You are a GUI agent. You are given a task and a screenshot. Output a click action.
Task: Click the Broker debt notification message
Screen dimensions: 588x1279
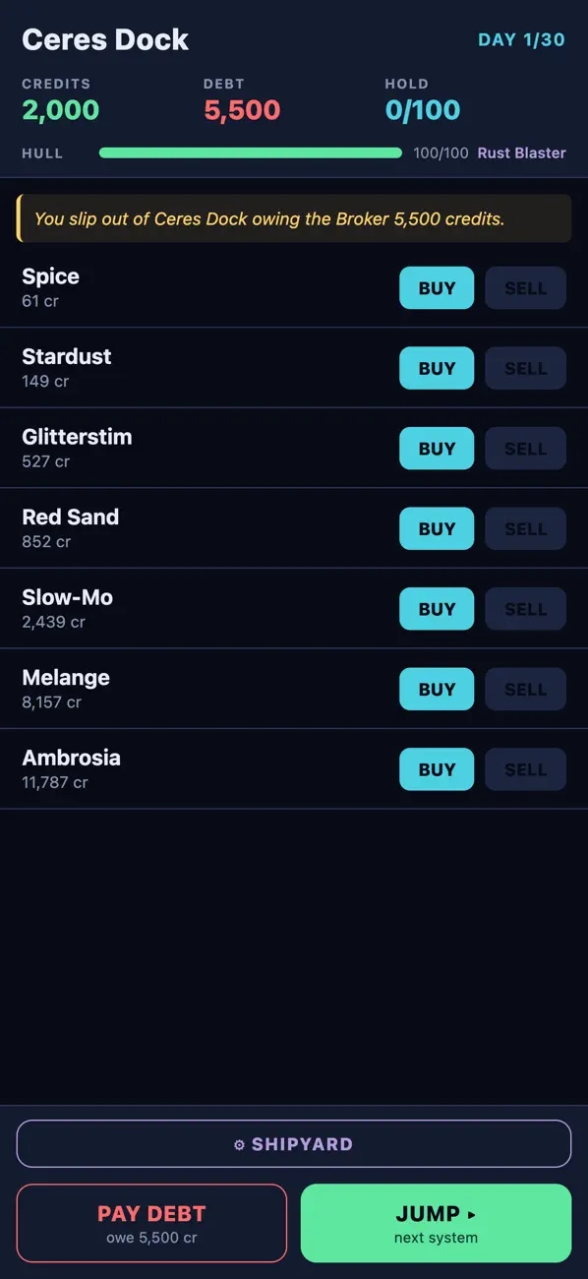[294, 218]
